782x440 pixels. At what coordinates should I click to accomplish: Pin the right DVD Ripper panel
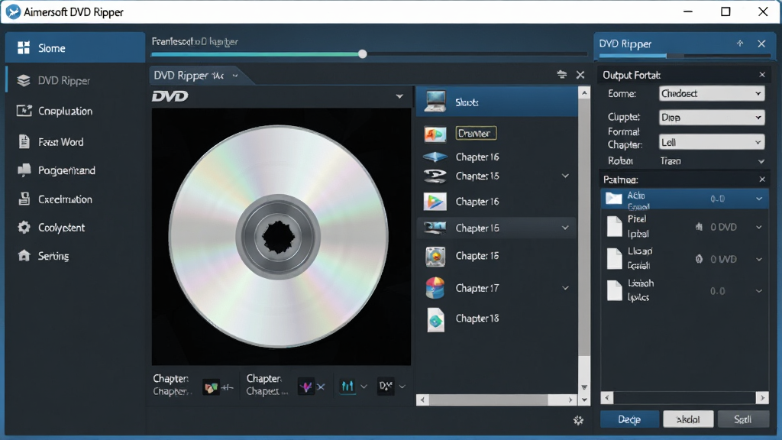pyautogui.click(x=739, y=44)
